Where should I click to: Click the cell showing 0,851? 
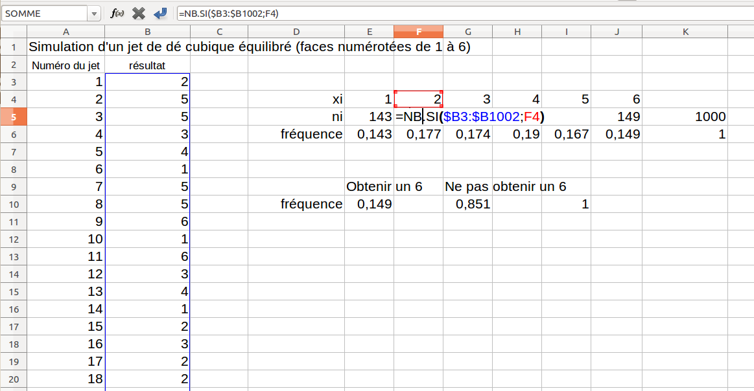pos(468,204)
